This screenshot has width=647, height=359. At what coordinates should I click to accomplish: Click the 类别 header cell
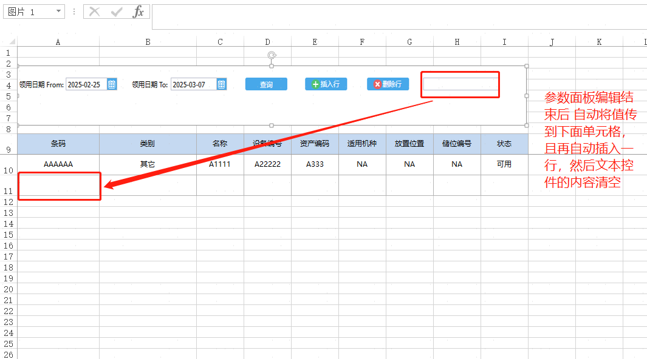[x=148, y=144]
